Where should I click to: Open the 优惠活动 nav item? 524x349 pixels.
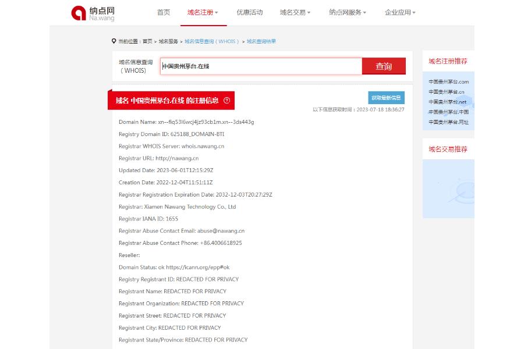click(250, 12)
